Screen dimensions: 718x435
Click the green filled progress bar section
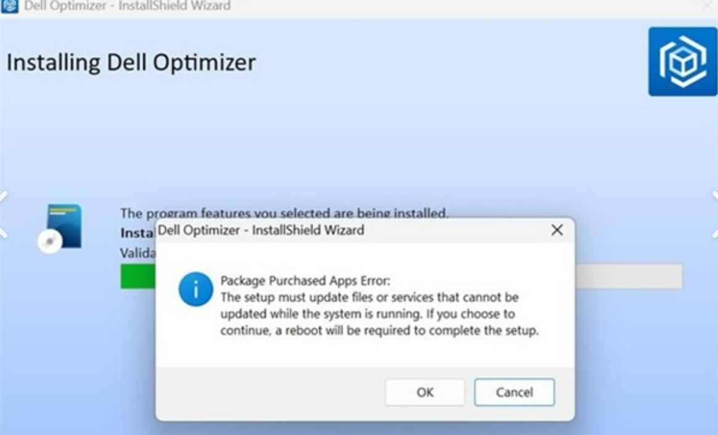(138, 276)
